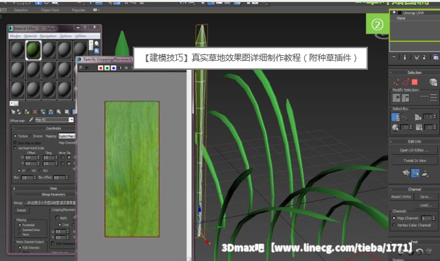
Task: Select the green grass material sample sphere
Action: (34, 50)
